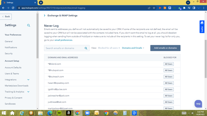Open Notifications settings in sidebar

point(11,48)
